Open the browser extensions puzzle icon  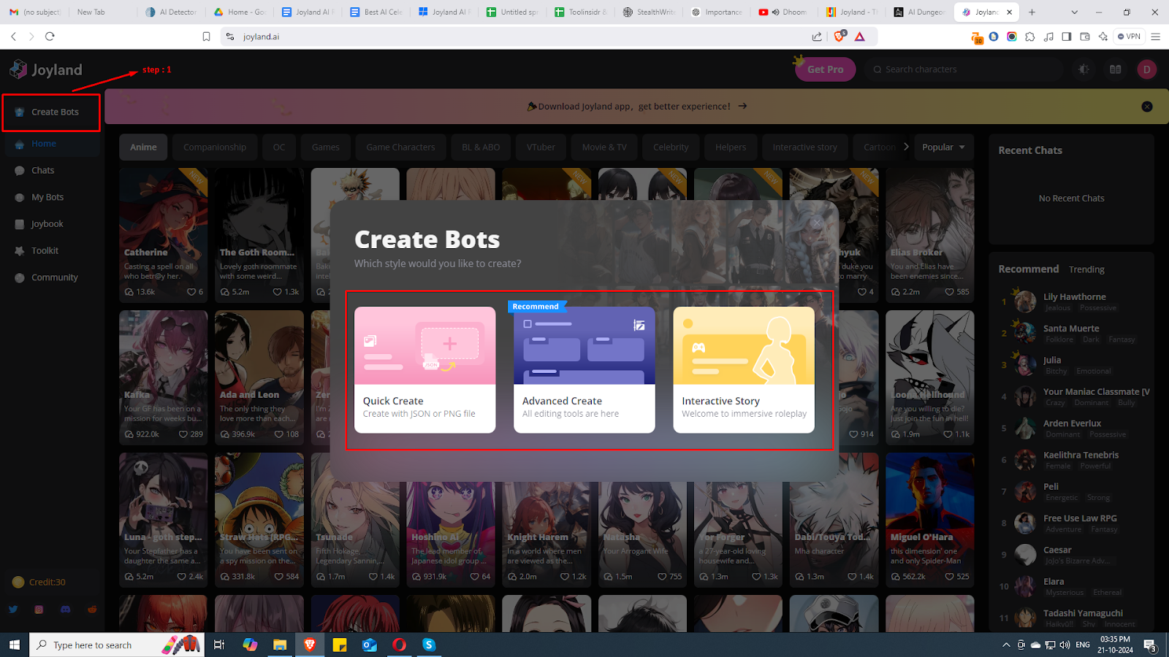(x=1030, y=36)
